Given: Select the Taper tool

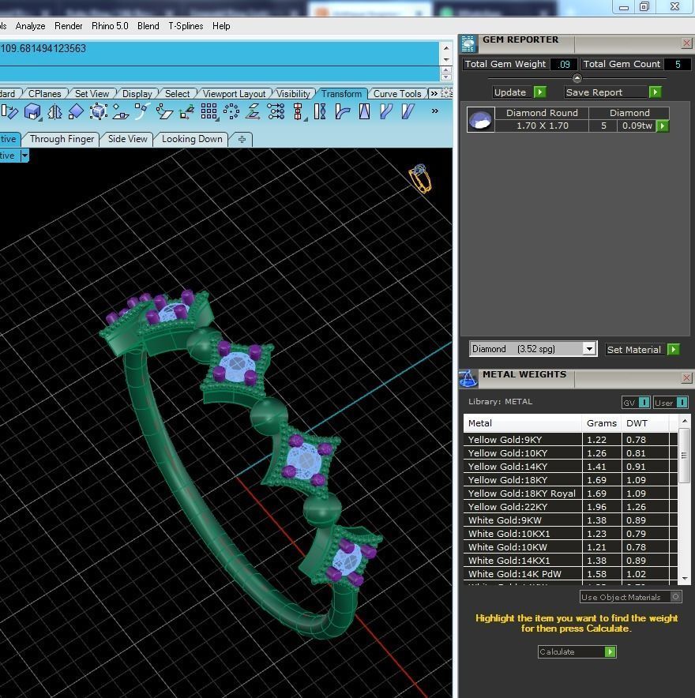Looking at the screenshot, I should 364,111.
